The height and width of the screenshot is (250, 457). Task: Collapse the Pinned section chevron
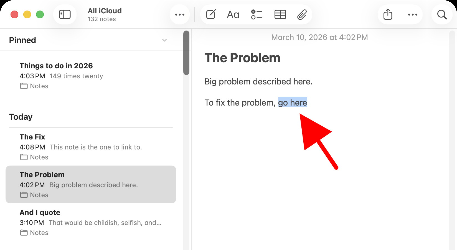tap(164, 40)
